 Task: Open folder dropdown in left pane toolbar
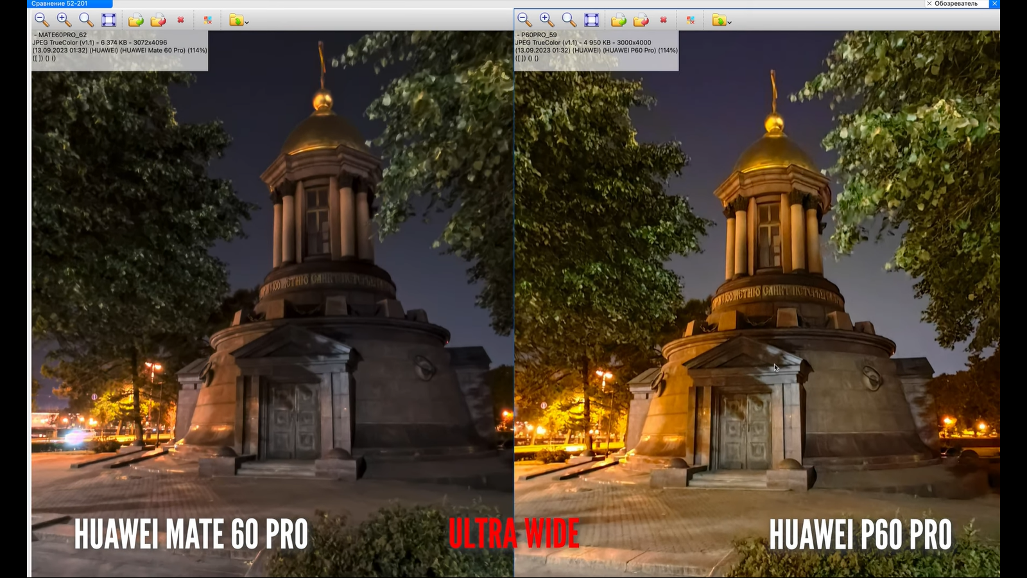[239, 21]
